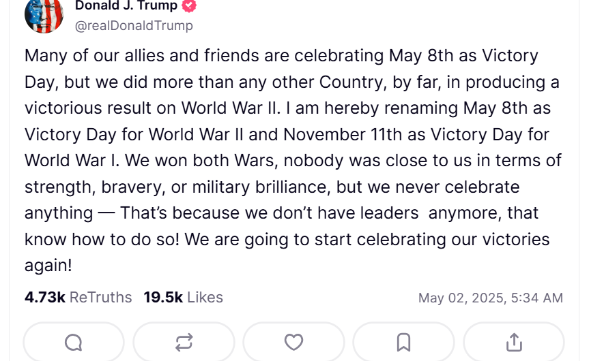Viewport: 589px width, 361px height.
Task: View the 4.73k ReTruths count
Action: point(45,298)
